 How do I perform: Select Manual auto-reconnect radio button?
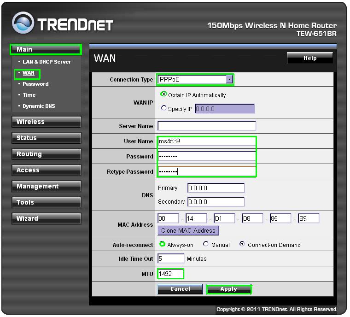tap(206, 244)
